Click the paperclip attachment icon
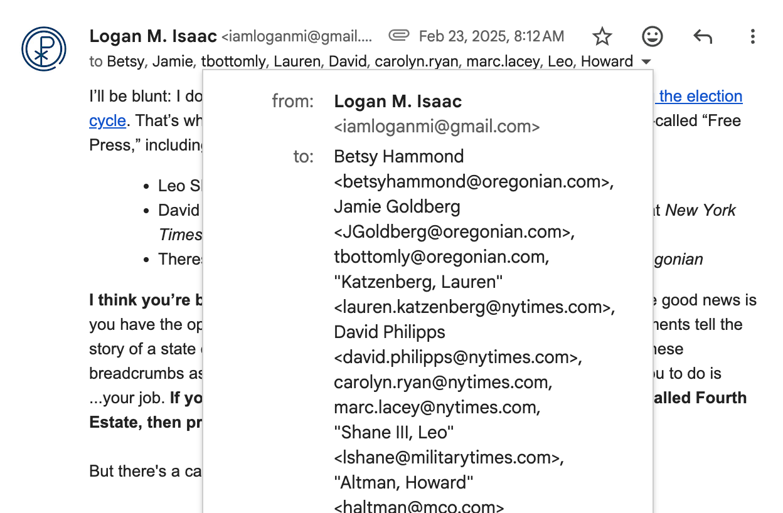The image size is (783, 513). 399,36
